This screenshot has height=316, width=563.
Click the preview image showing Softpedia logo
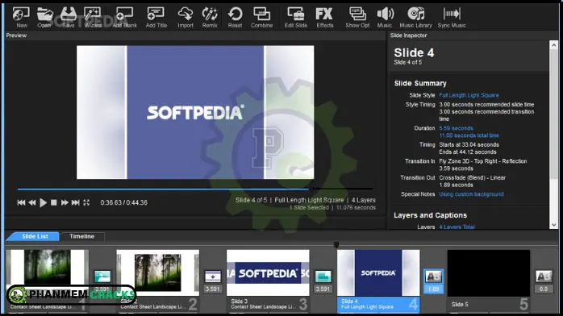(x=195, y=112)
